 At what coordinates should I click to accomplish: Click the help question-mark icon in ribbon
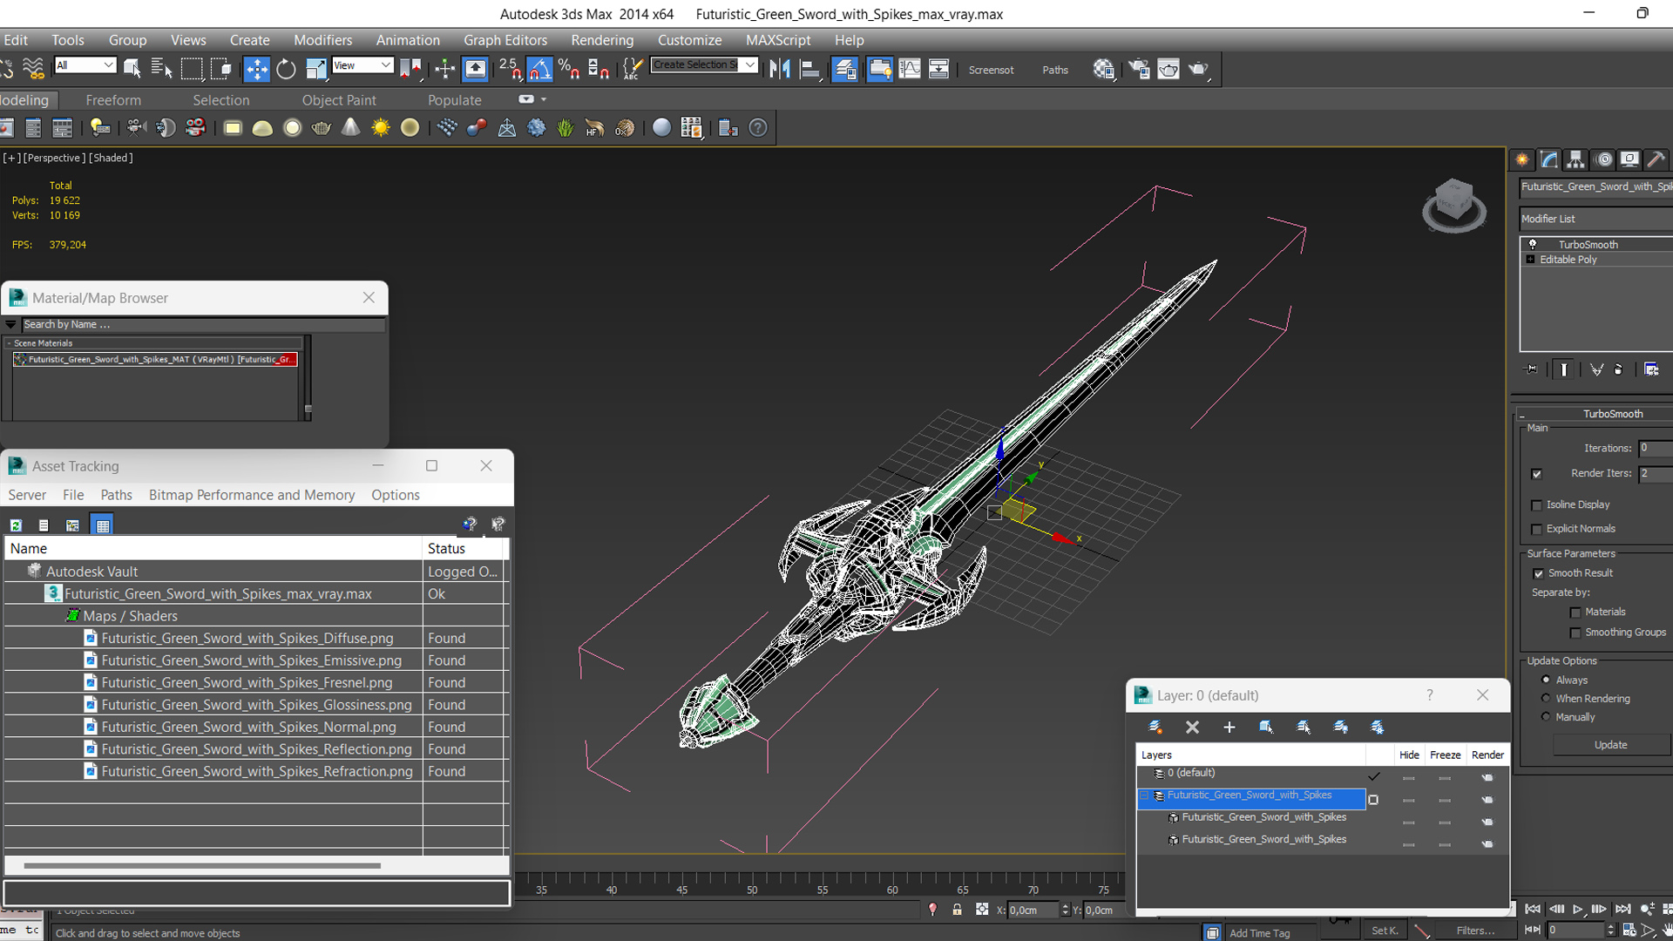pos(758,128)
